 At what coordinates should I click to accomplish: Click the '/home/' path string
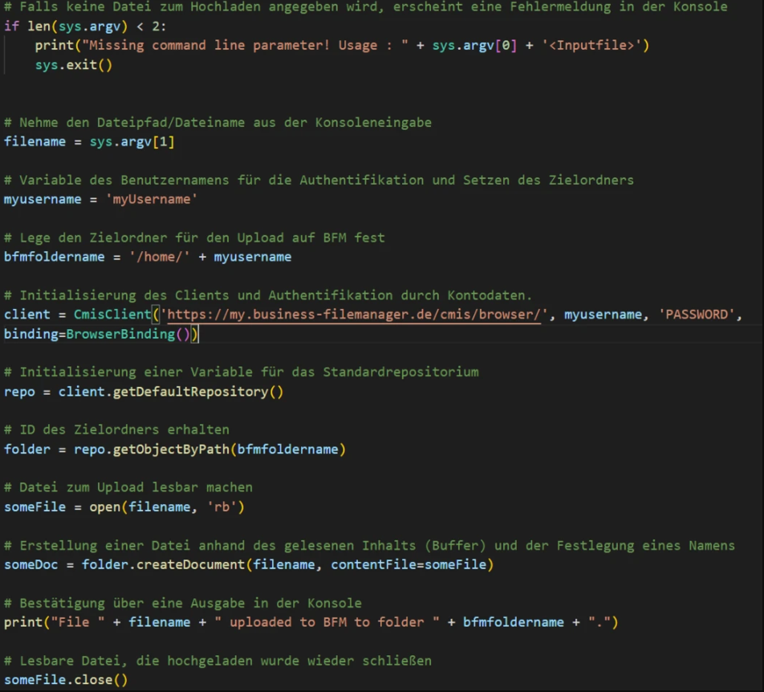point(151,257)
